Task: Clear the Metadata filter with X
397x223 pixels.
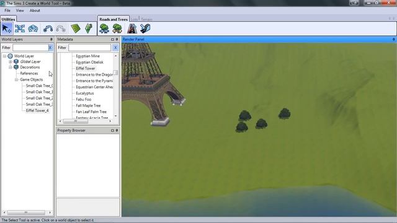Action: (x=115, y=48)
